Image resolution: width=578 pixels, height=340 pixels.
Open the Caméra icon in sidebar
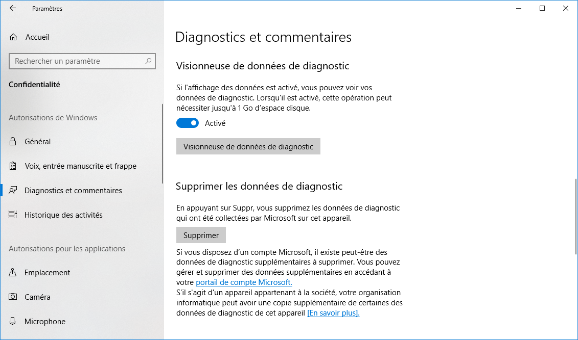pos(13,297)
